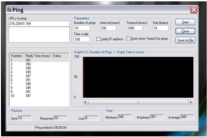Enable Verify IP address checkbox

pos(98,39)
